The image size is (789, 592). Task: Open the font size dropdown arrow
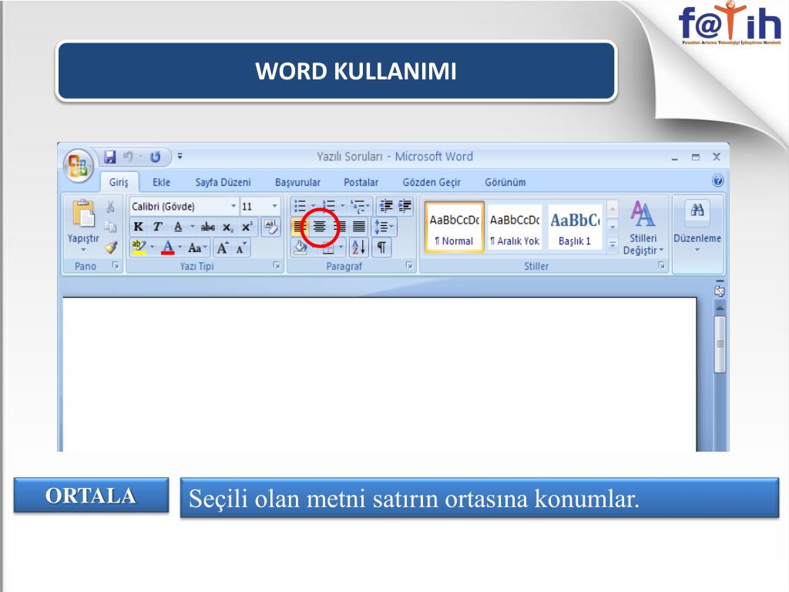[x=275, y=207]
